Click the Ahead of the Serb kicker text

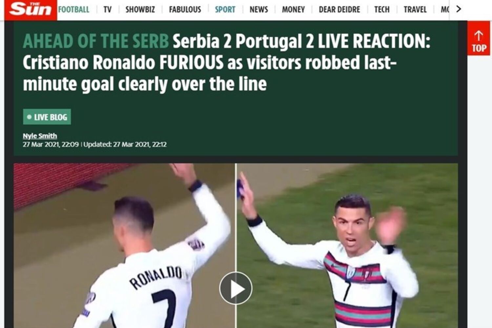96,41
